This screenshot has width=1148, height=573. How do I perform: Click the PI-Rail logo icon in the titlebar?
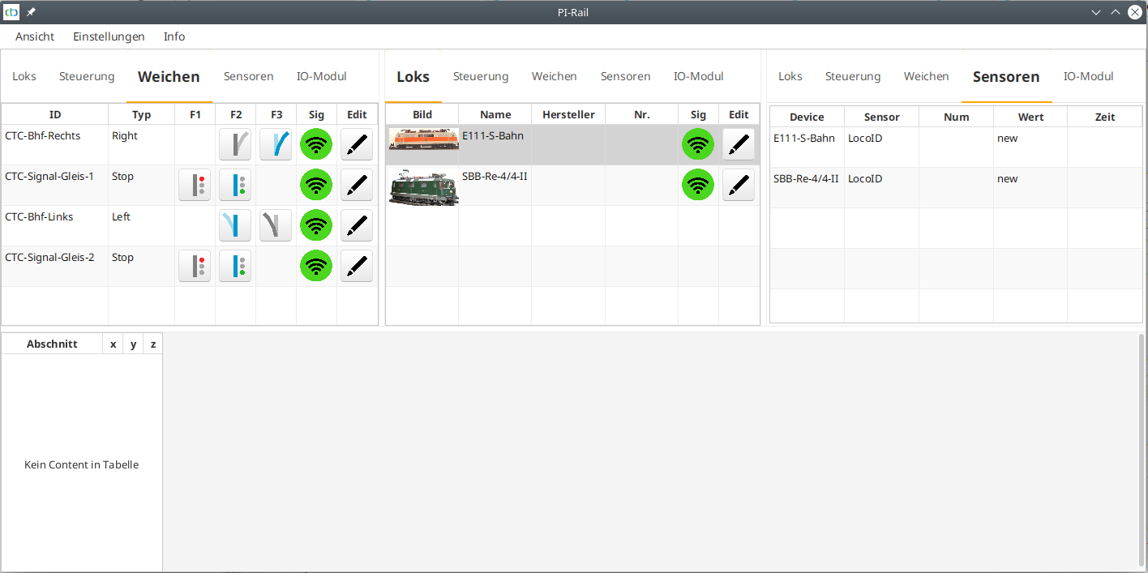[11, 11]
